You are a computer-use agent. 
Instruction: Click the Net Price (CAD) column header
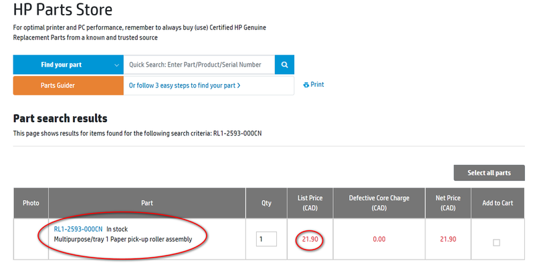448,203
